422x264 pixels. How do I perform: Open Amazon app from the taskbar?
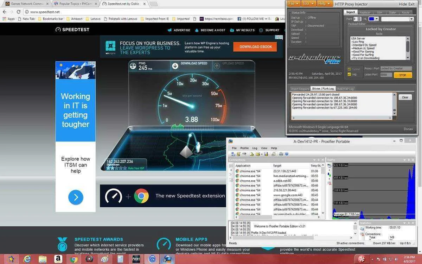58,259
